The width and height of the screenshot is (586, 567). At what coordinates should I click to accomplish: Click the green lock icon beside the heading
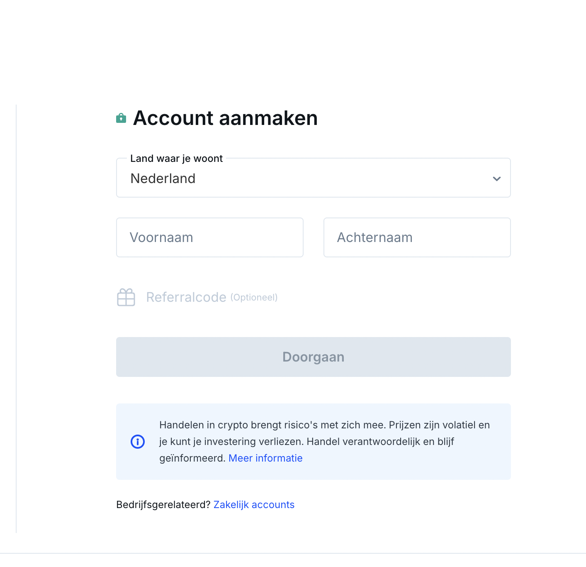point(121,118)
